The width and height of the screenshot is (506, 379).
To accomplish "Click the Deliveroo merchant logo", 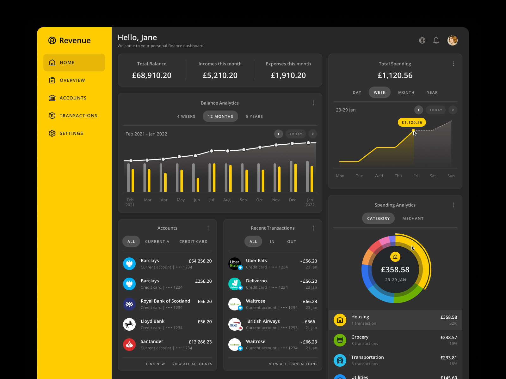I will 235,284.
